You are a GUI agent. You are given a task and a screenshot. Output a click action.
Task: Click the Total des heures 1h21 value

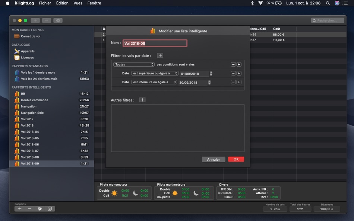(x=300, y=209)
